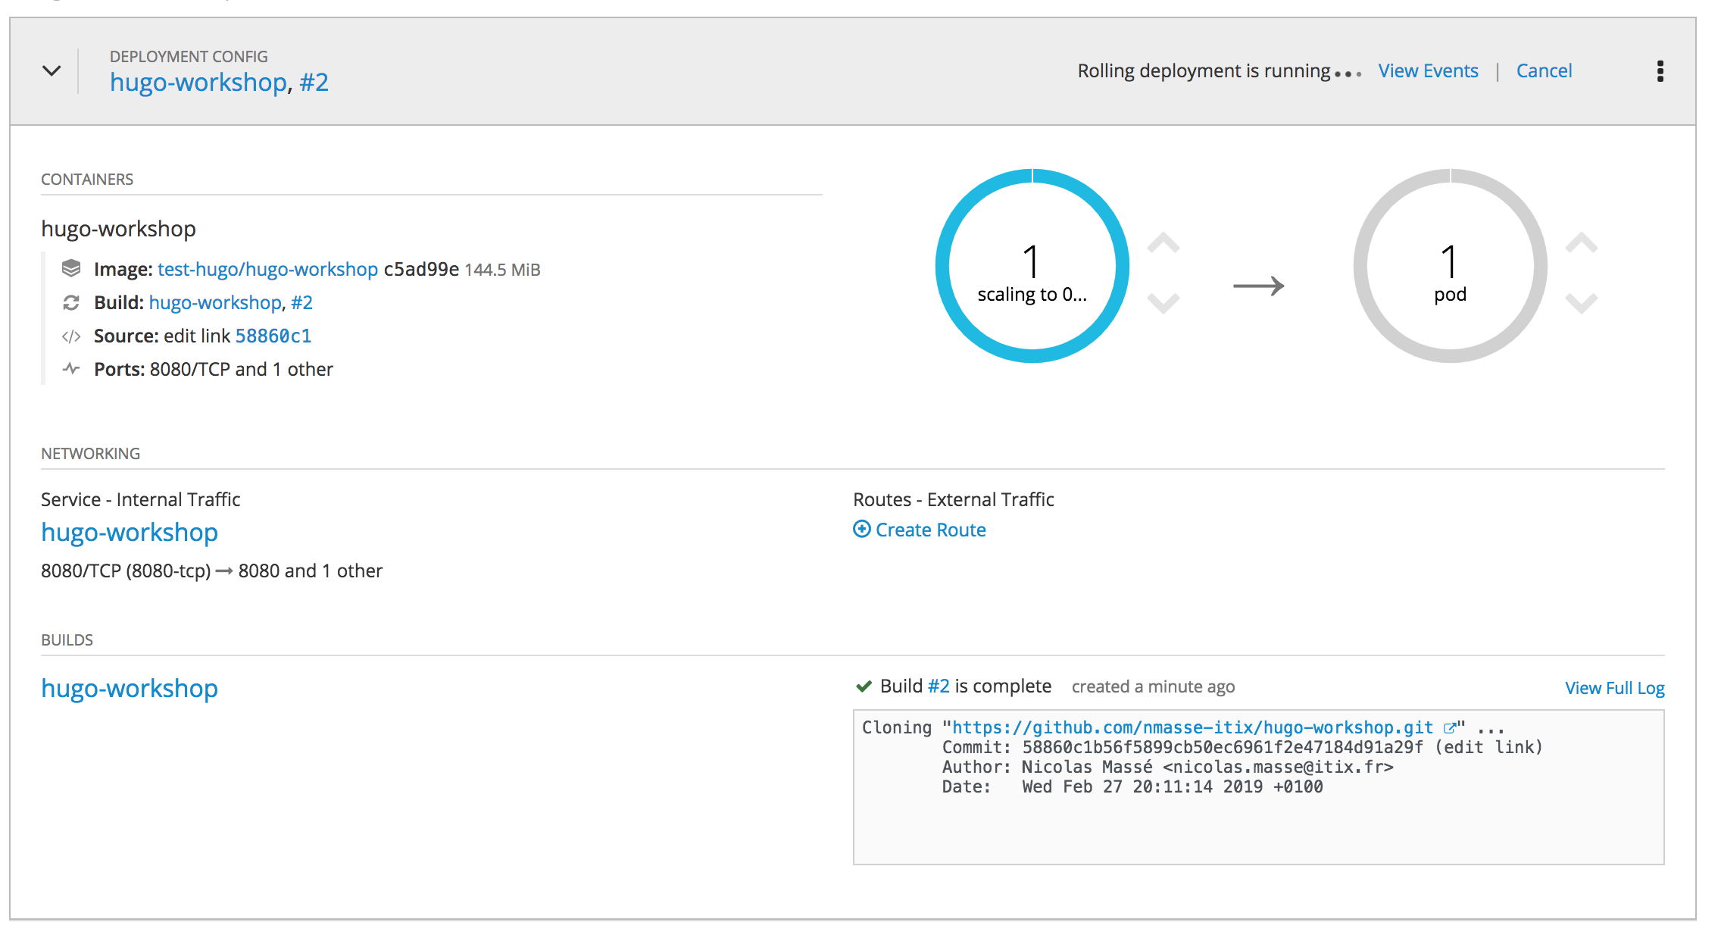
Task: Open source commit 58860c1
Action: [x=273, y=336]
